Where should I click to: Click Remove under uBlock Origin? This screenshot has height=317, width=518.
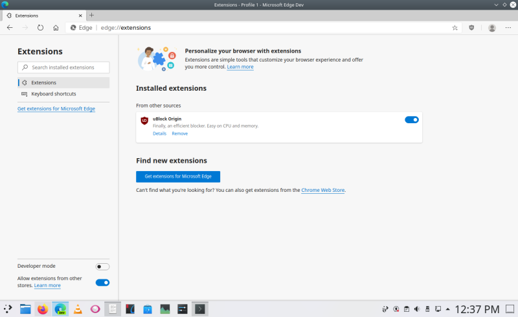(x=179, y=134)
